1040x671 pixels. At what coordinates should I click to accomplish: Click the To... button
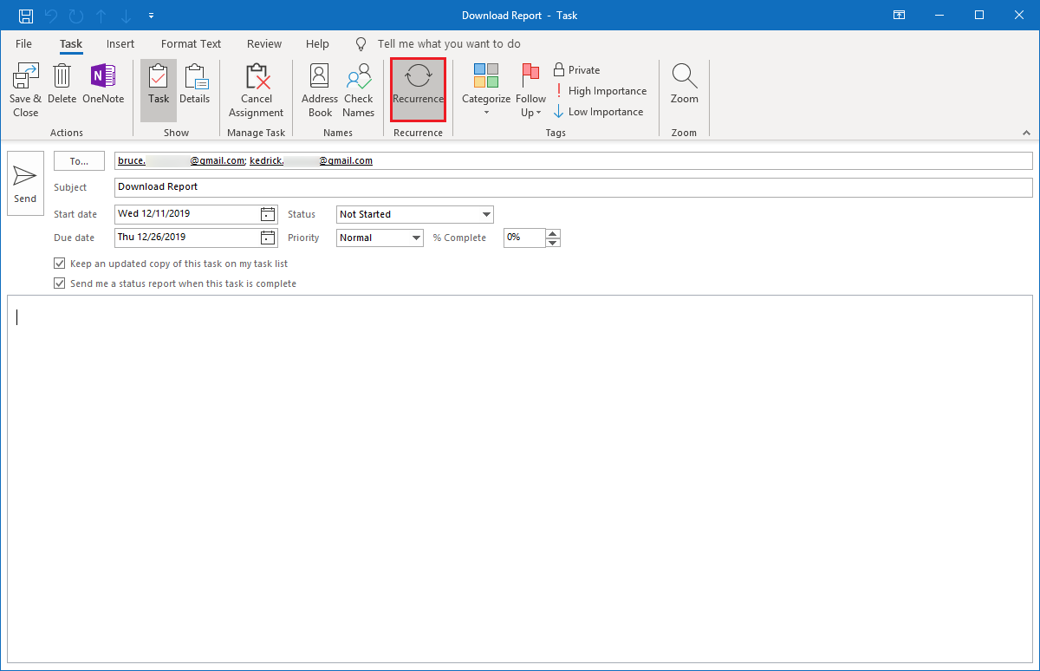point(79,161)
